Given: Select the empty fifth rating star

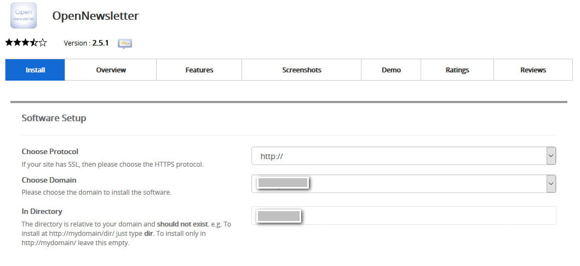Looking at the screenshot, I should pyautogui.click(x=43, y=42).
